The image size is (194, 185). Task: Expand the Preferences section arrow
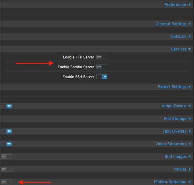coord(189,5)
